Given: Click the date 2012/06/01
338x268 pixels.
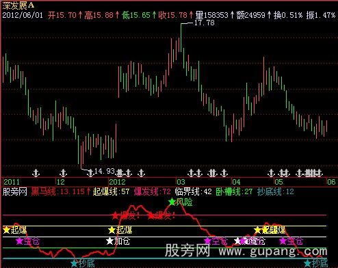Looking at the screenshot, I should click(x=23, y=15).
